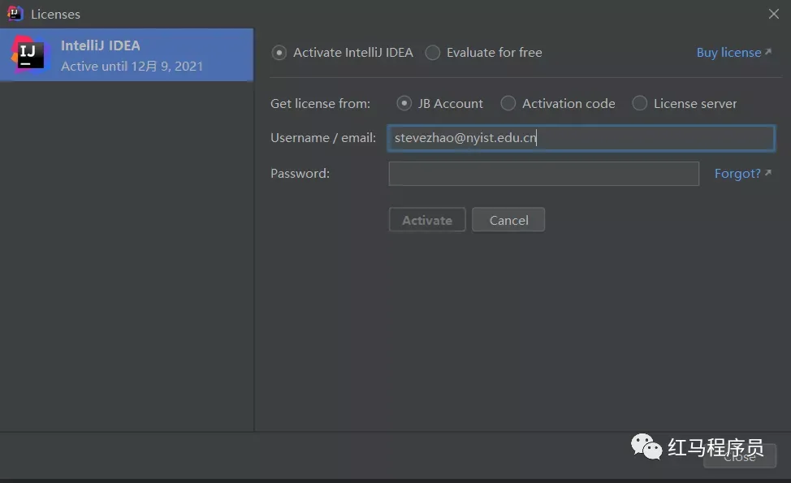This screenshot has height=483, width=791.
Task: Click the IntelliJ logo in the title bar
Action: point(15,14)
